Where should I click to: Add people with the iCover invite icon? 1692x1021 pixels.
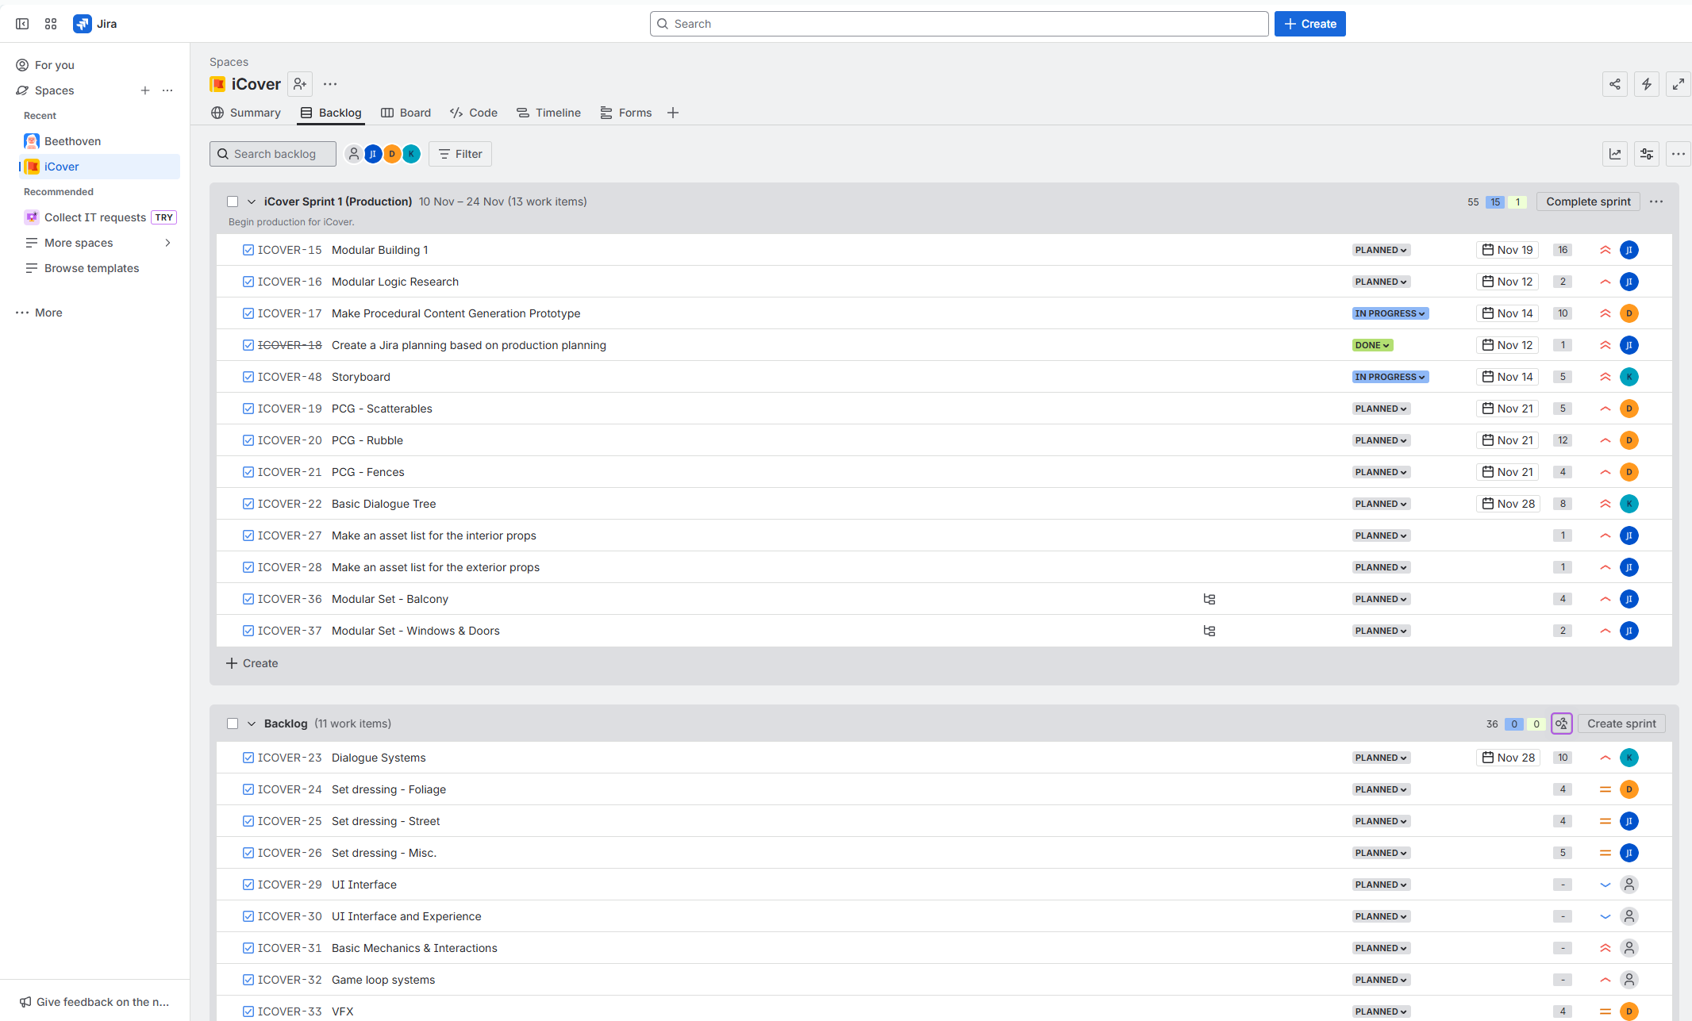pos(300,84)
